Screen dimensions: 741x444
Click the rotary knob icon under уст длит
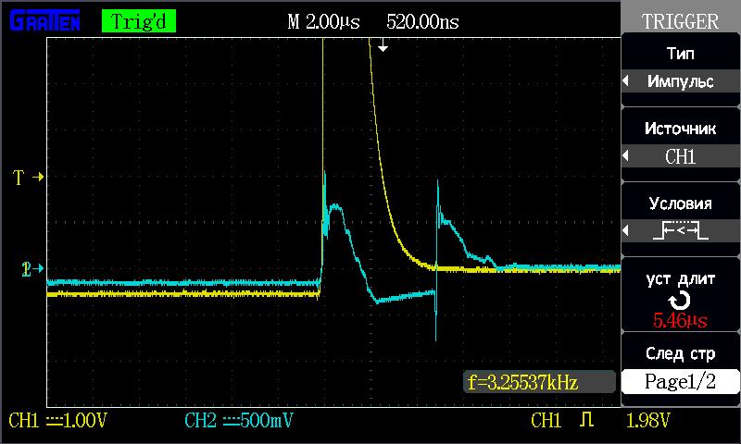click(680, 300)
